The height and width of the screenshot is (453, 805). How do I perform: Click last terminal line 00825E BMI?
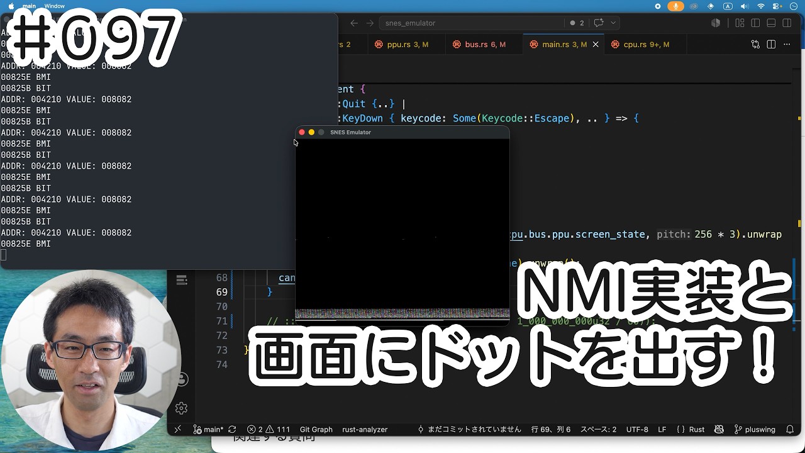click(26, 243)
